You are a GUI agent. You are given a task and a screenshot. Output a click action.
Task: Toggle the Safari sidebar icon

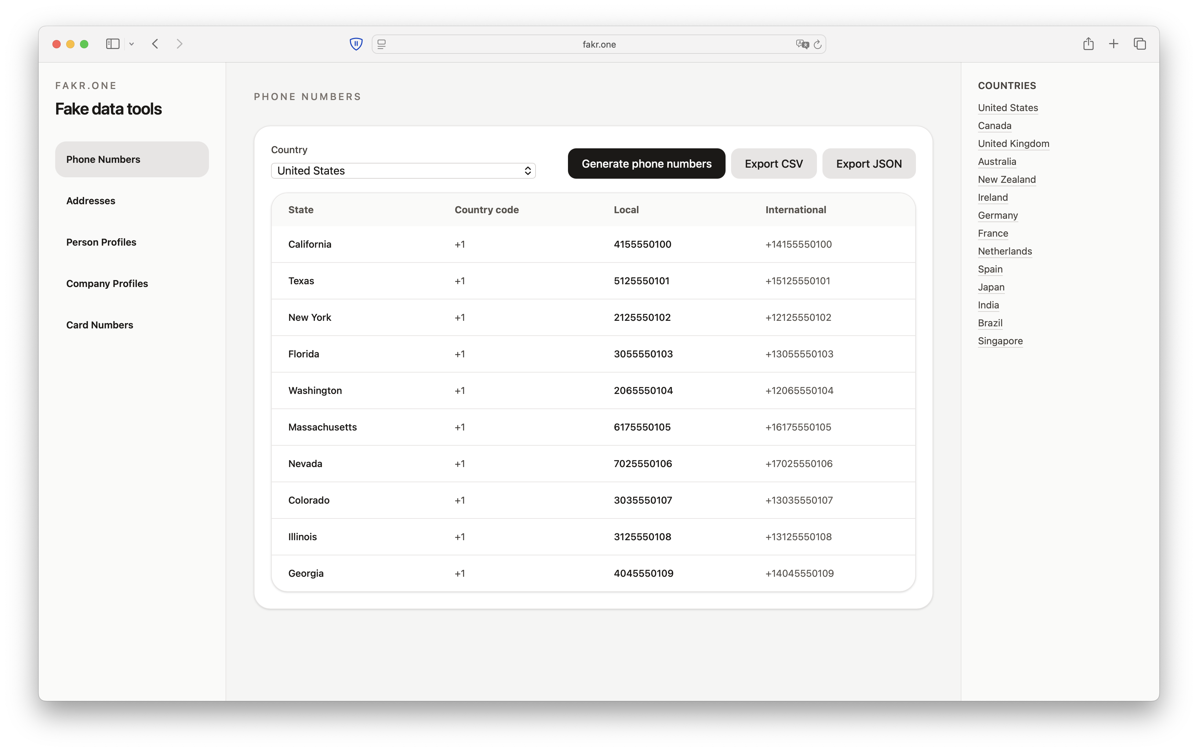tap(113, 44)
